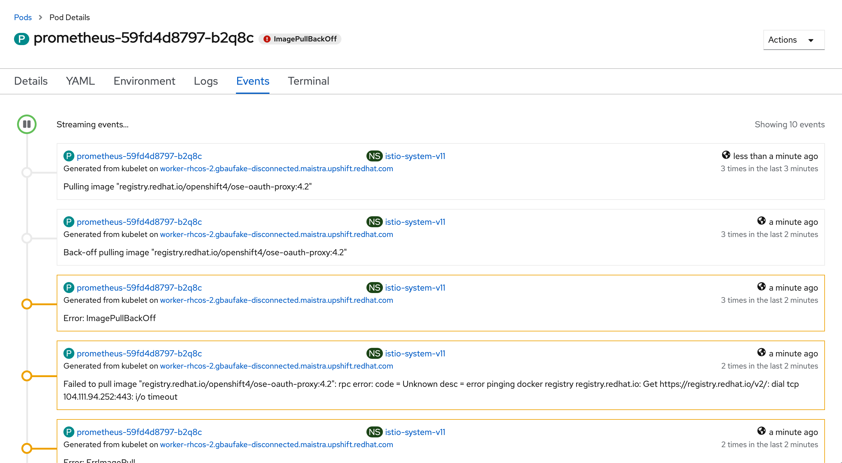Open worker-rhcos-2 node link in second event

(x=276, y=235)
